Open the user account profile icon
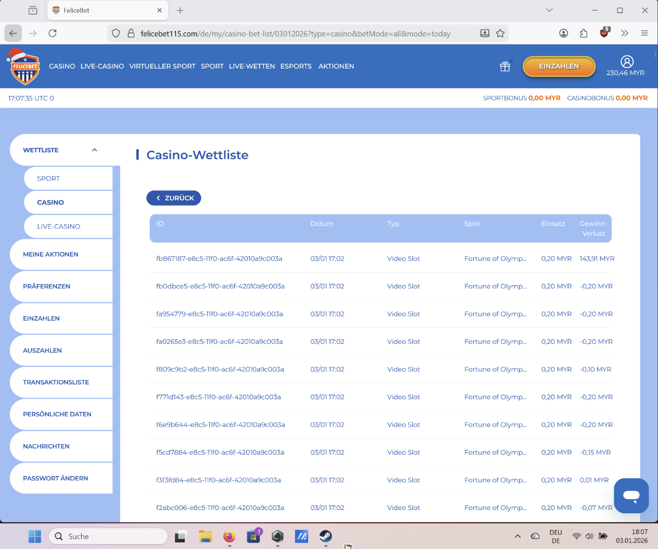The width and height of the screenshot is (658, 549). click(627, 61)
